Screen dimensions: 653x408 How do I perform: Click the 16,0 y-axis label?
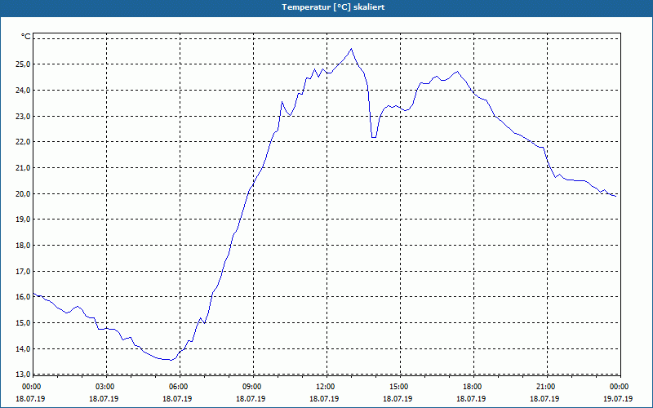(24, 297)
